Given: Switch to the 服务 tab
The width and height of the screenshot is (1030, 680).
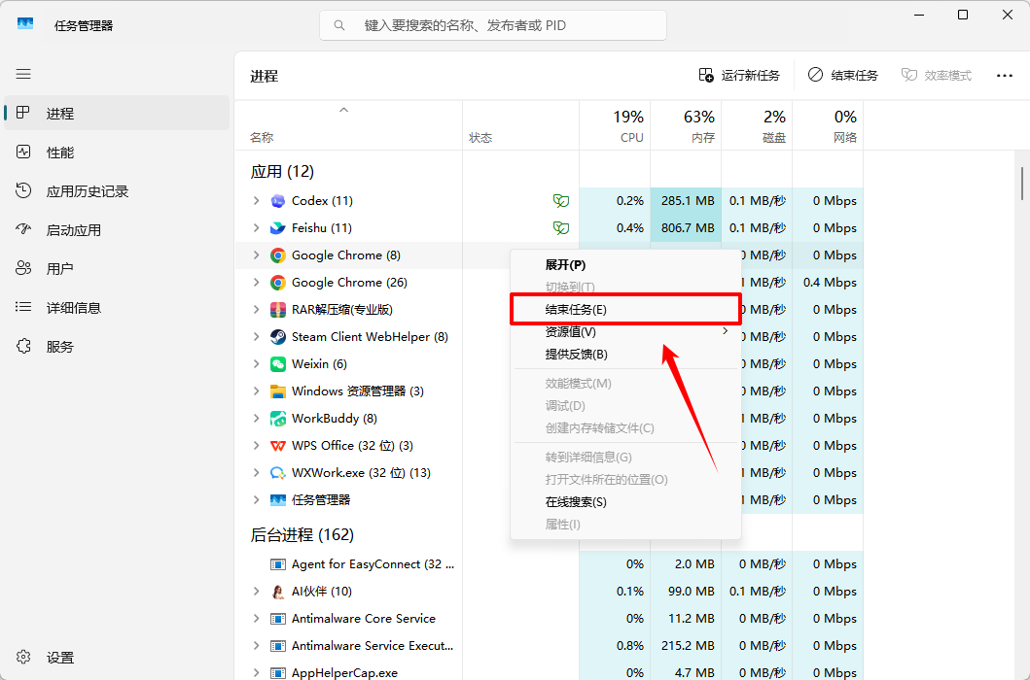Looking at the screenshot, I should [117, 347].
